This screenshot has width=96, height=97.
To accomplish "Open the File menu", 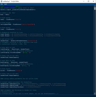I will click(x=2, y=4).
